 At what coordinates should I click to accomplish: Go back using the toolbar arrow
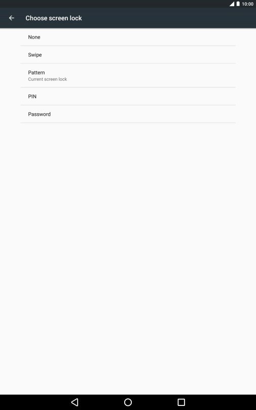pos(12,18)
